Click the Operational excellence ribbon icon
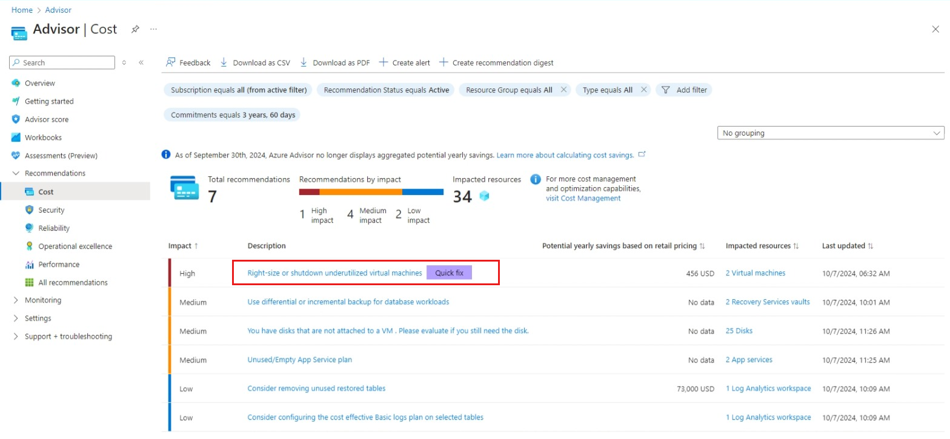Image resolution: width=950 pixels, height=439 pixels. pos(29,246)
